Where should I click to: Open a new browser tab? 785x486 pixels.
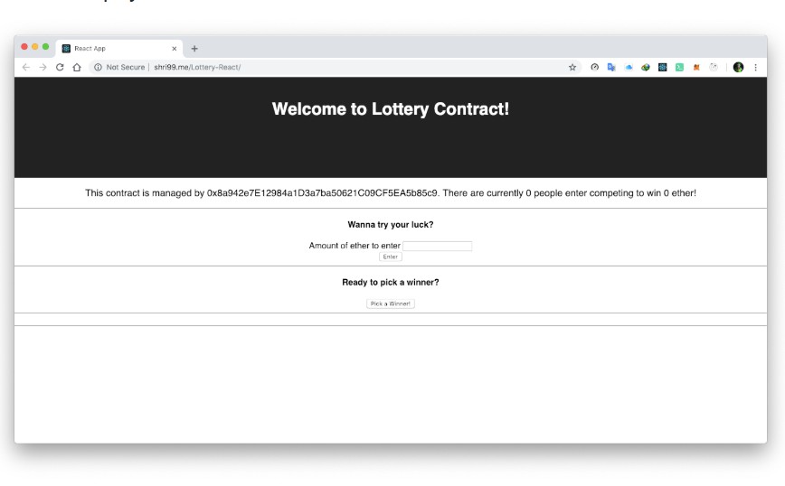point(194,49)
